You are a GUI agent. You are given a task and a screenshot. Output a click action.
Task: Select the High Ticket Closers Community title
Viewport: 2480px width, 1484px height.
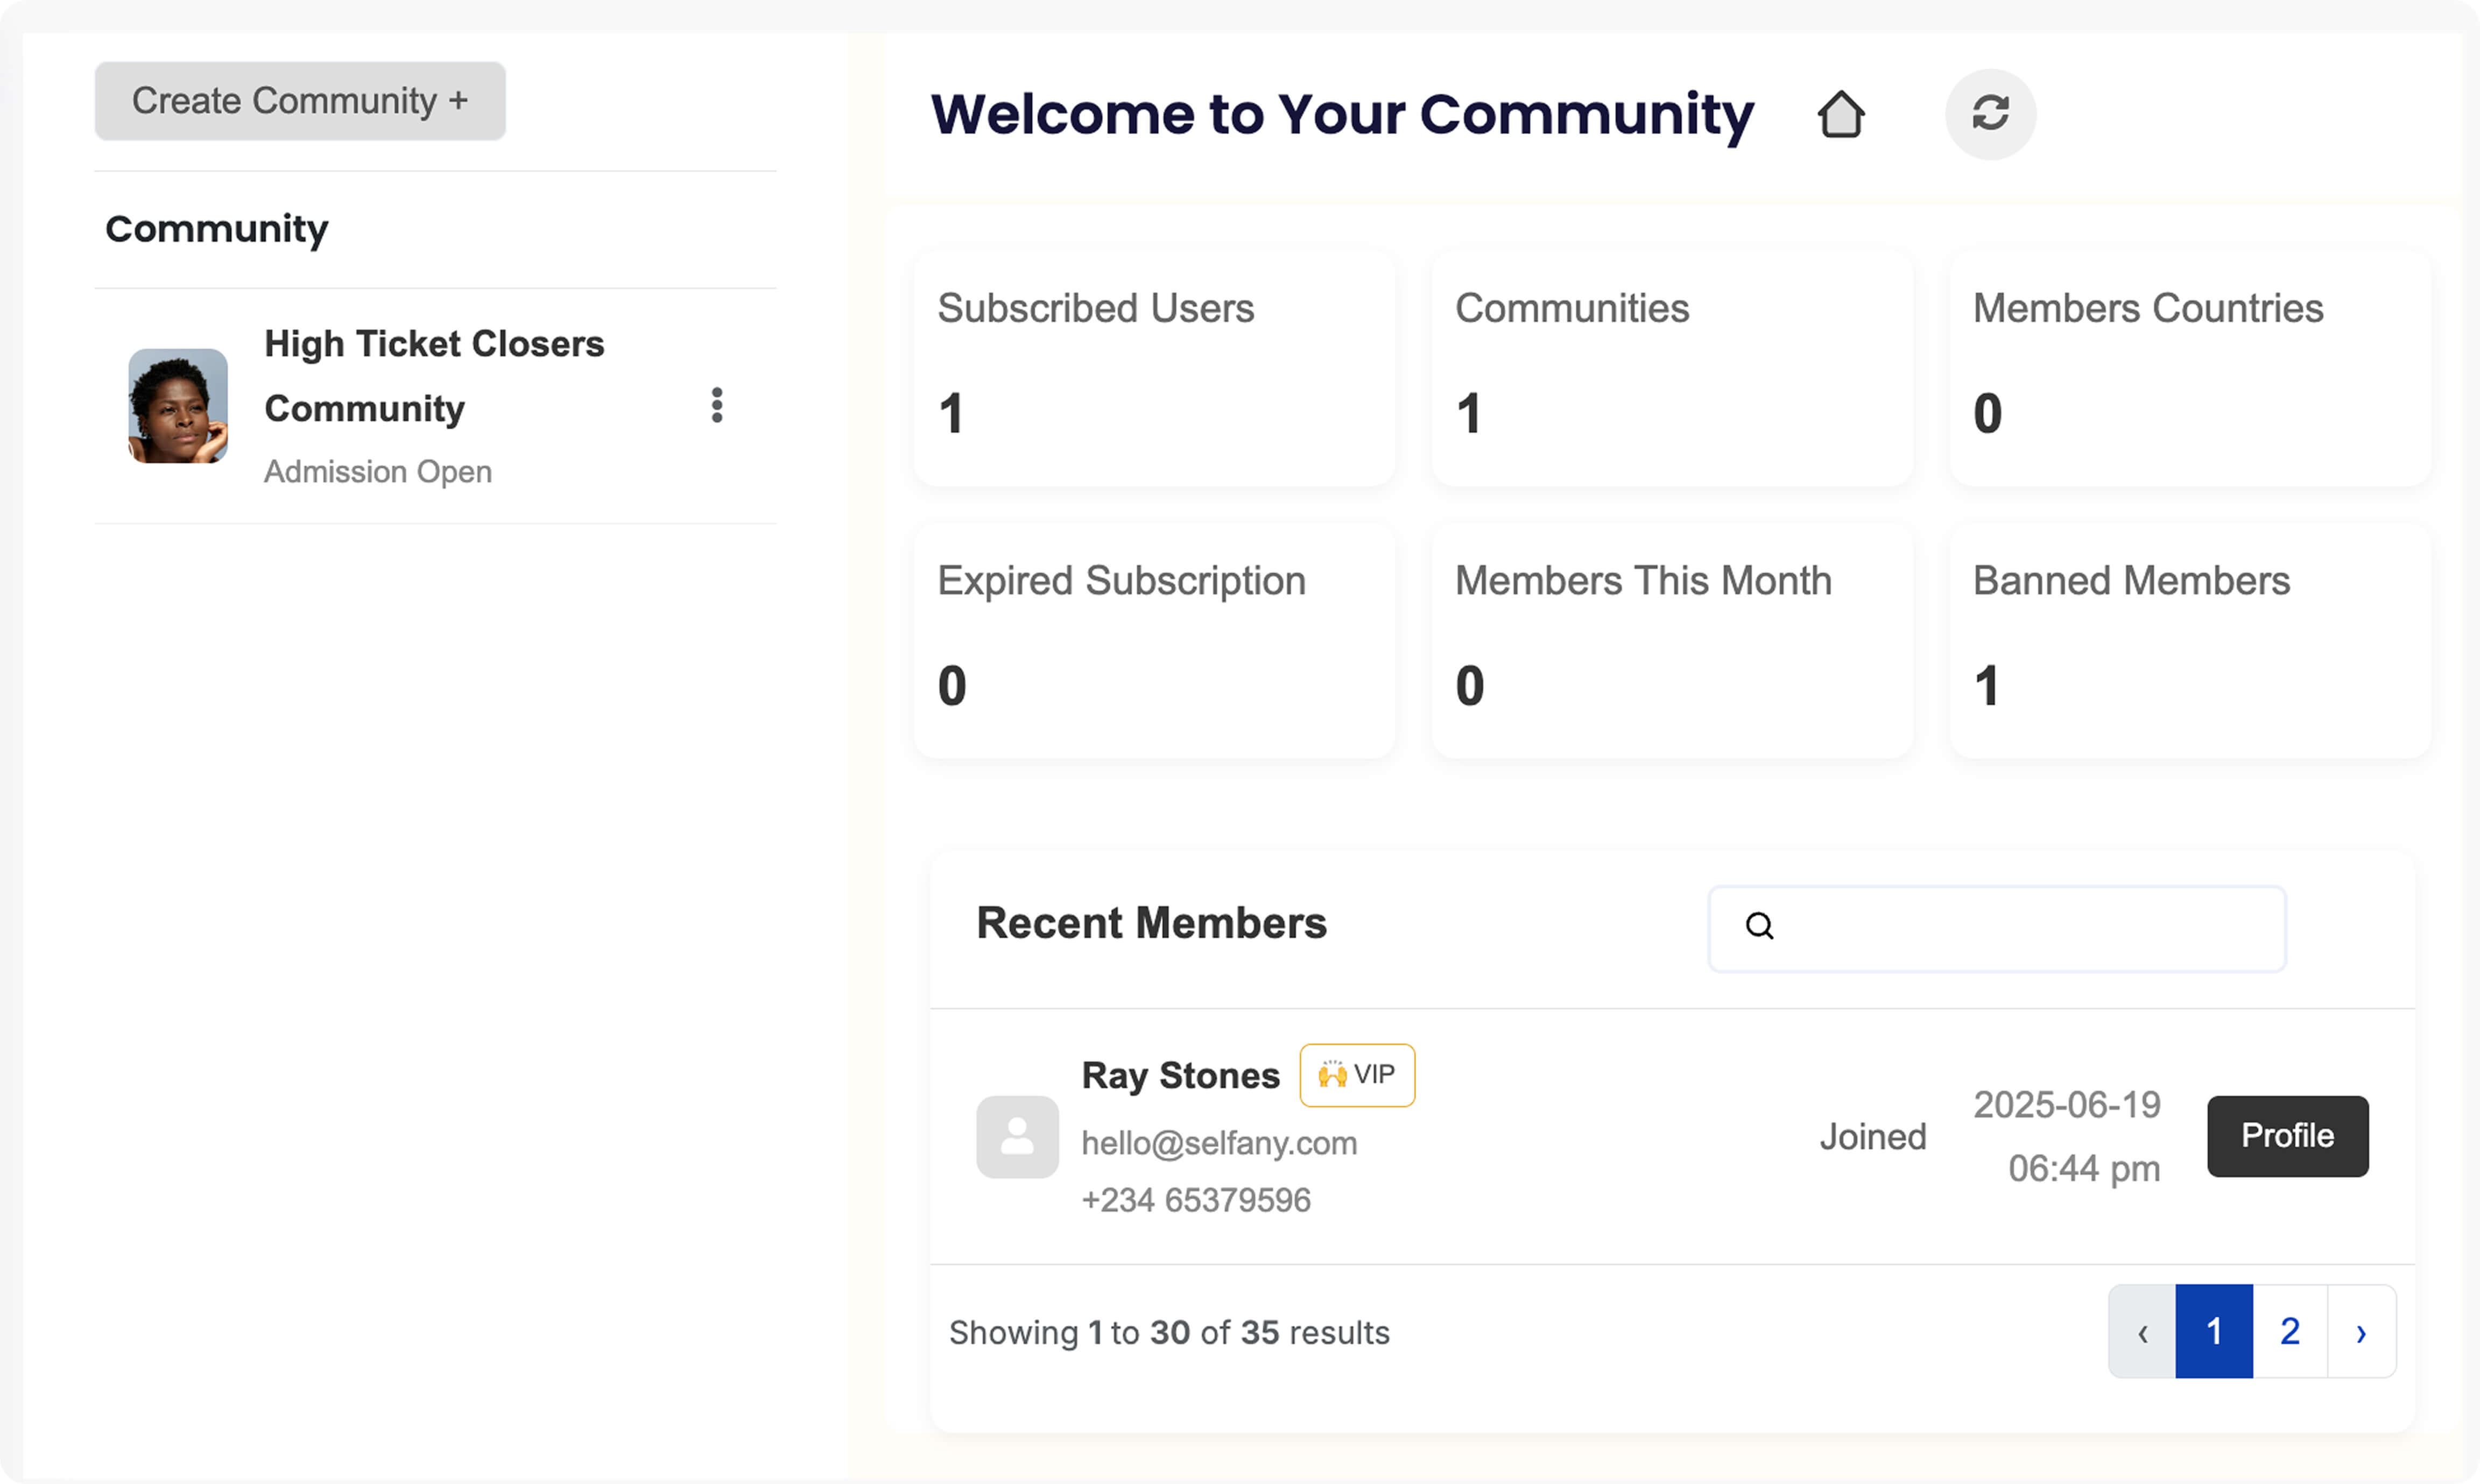tap(434, 376)
